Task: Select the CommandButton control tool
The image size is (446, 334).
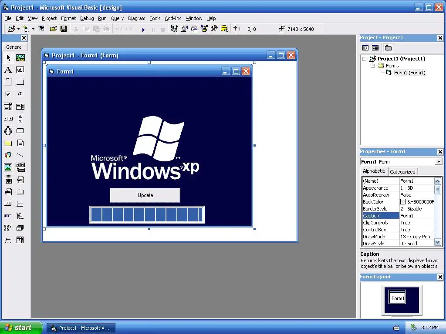Action: tap(20, 82)
